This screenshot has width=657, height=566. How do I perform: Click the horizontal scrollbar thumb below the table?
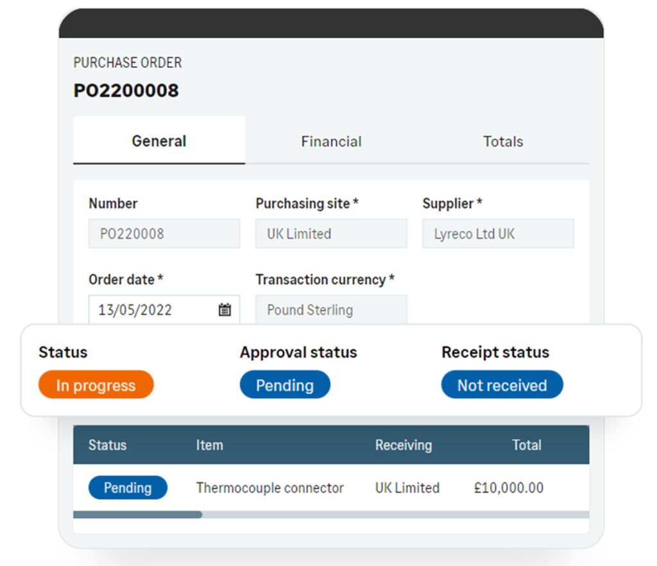pyautogui.click(x=137, y=515)
